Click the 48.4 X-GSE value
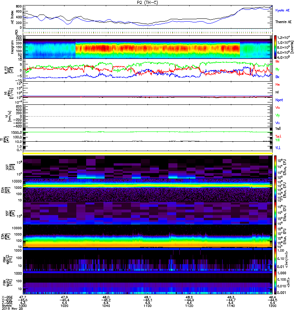The height and width of the screenshot is (314, 295). pyautogui.click(x=272, y=297)
